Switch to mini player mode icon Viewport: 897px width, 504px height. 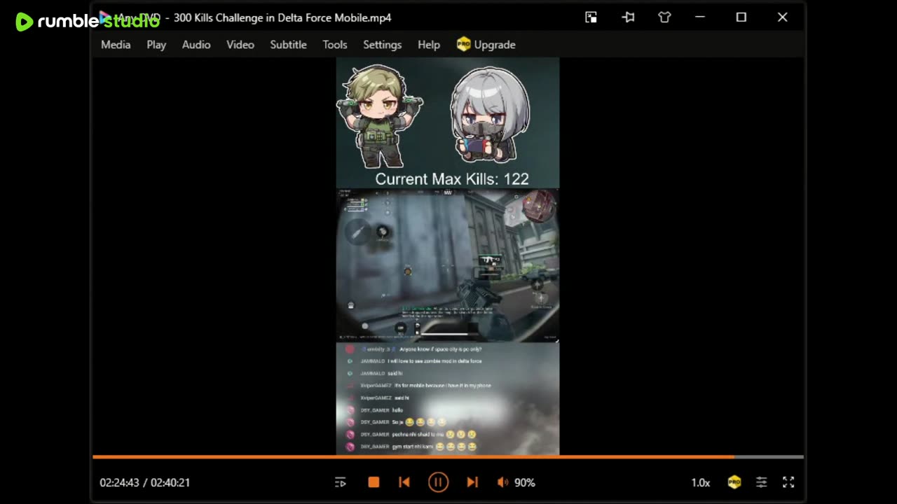pos(591,17)
